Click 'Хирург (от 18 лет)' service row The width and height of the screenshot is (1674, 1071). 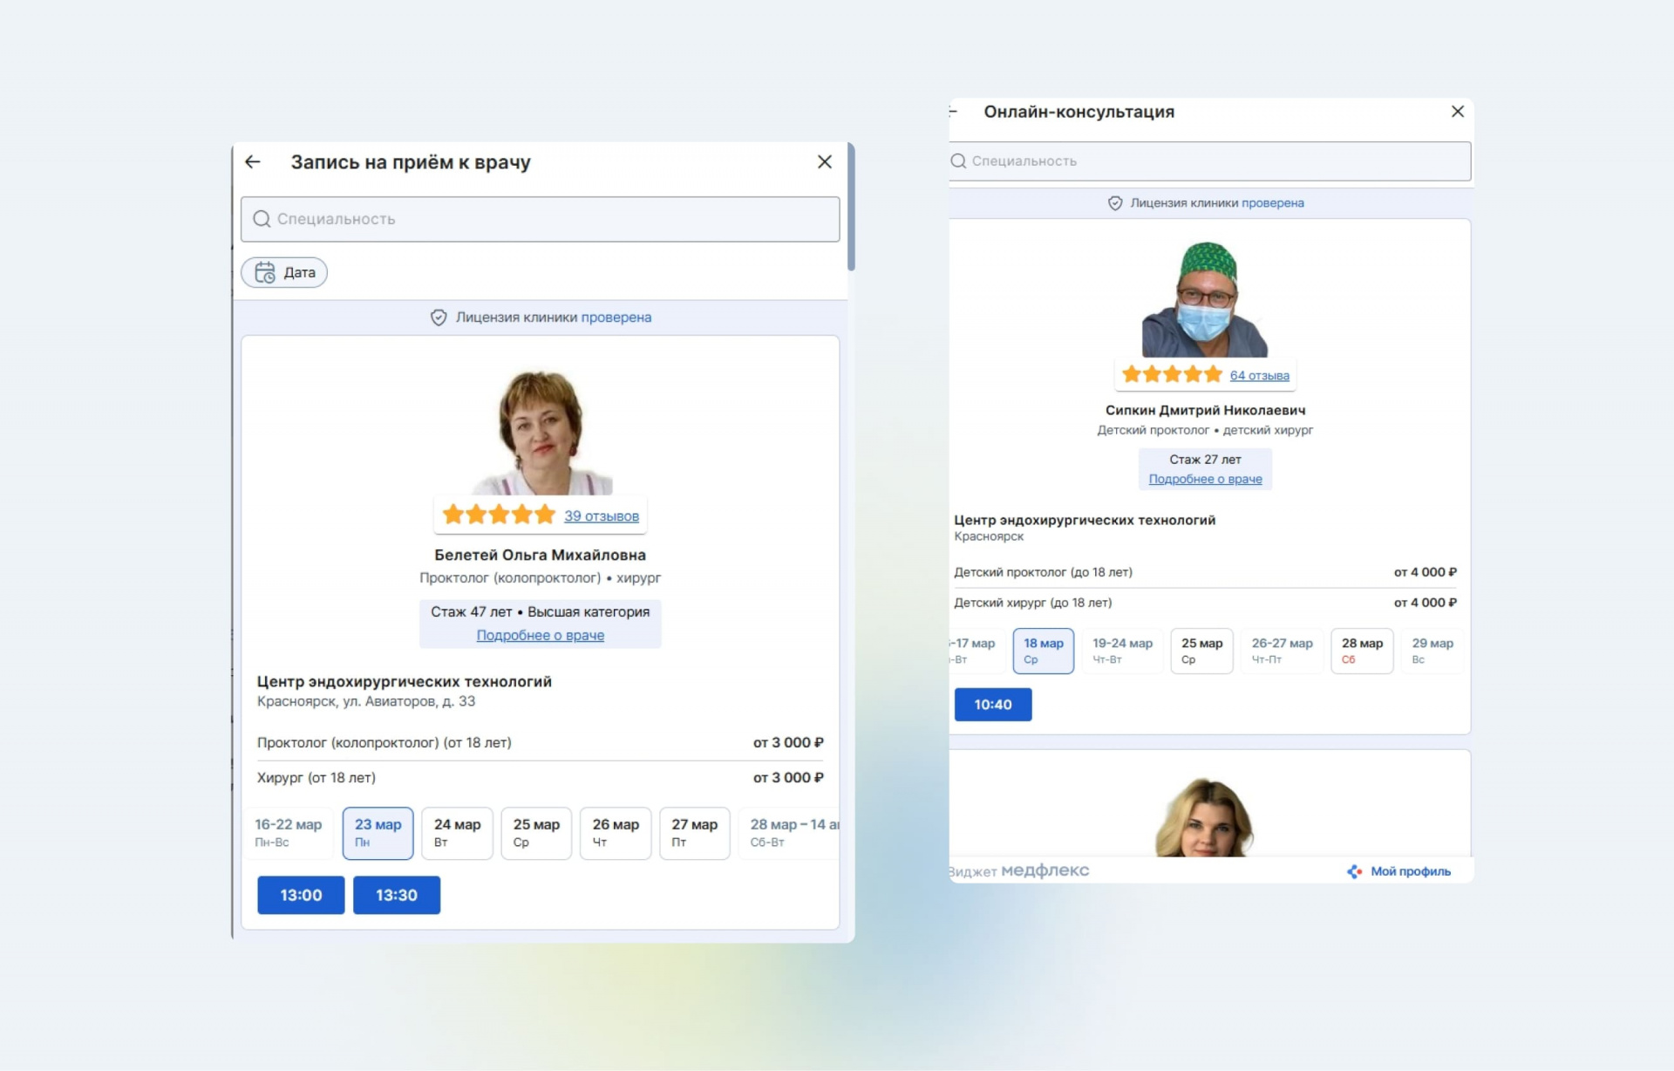click(x=541, y=778)
